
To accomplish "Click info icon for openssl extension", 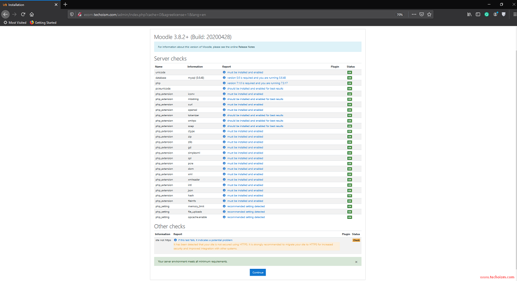I will coord(224,110).
